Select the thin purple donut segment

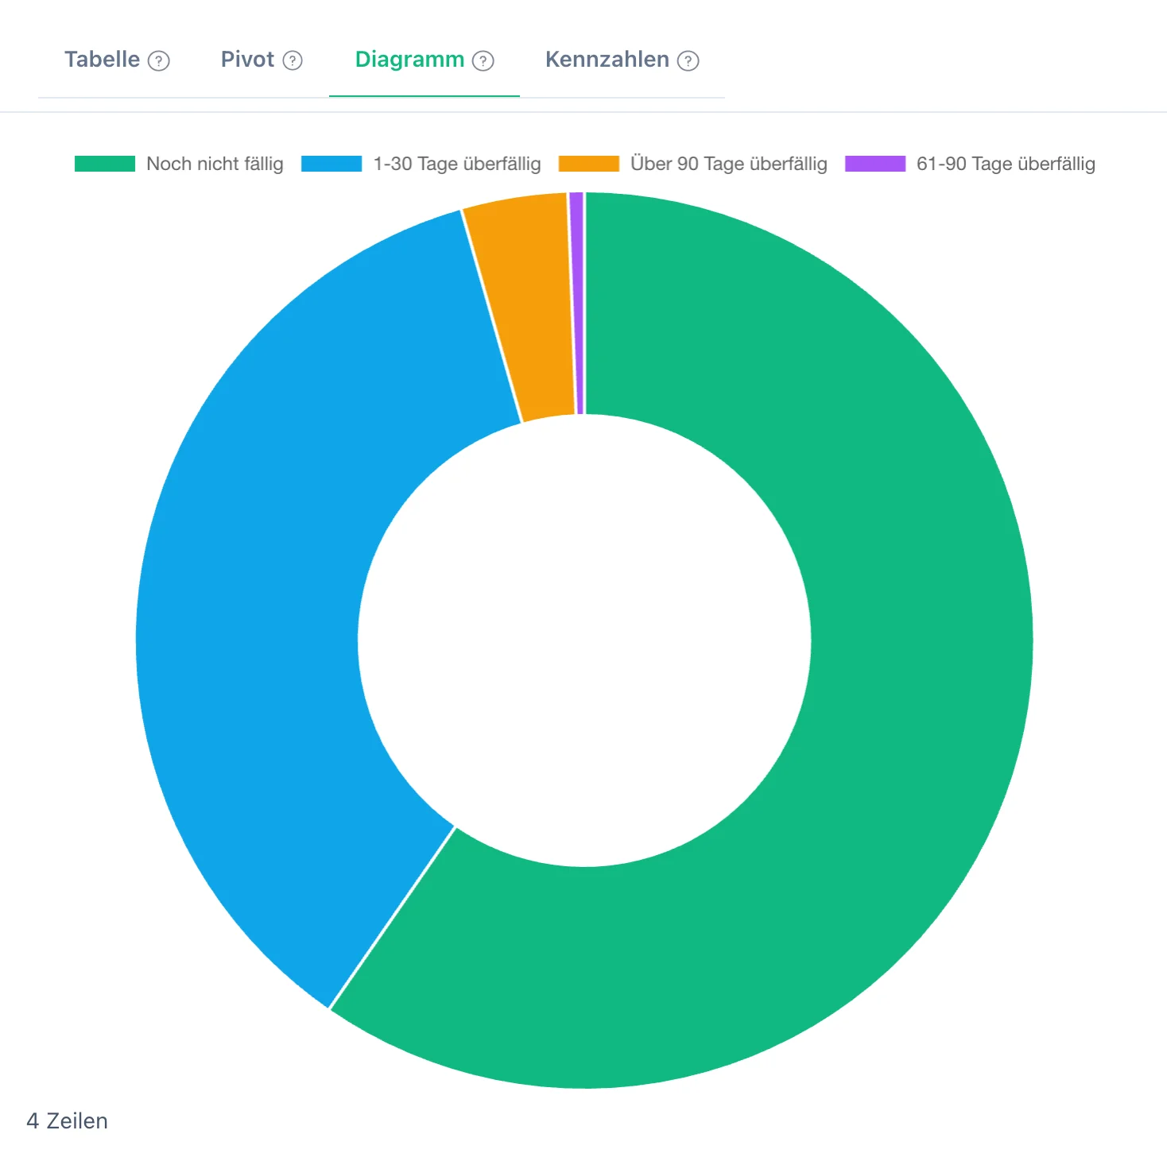coord(577,303)
